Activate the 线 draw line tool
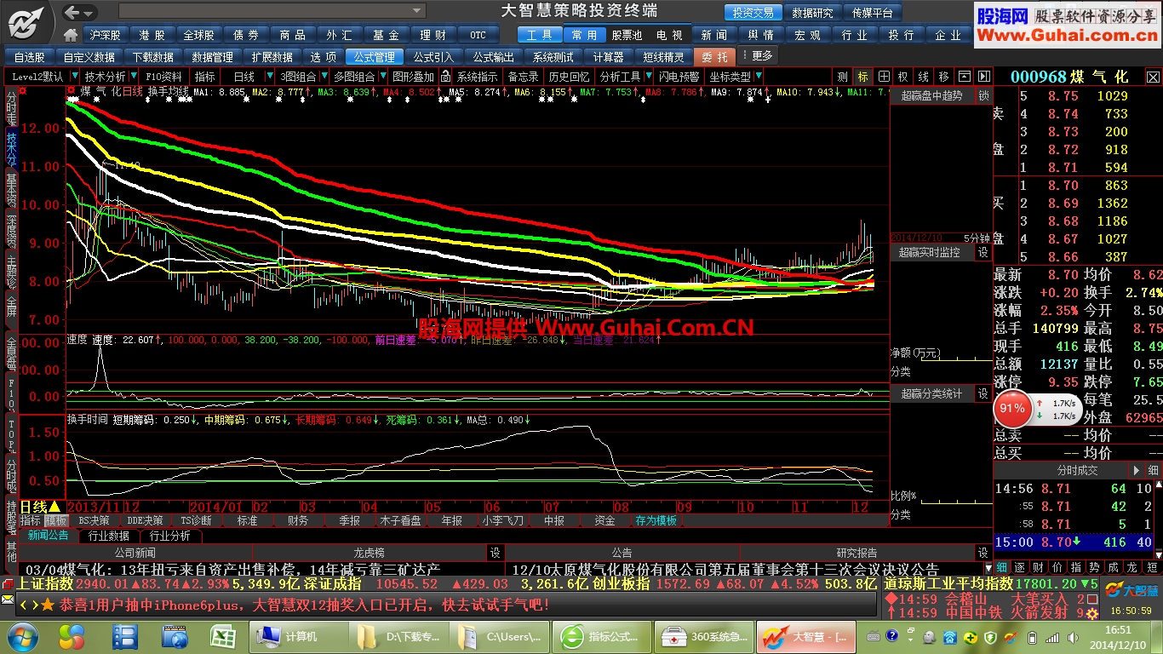This screenshot has height=654, width=1163. pyautogui.click(x=924, y=77)
